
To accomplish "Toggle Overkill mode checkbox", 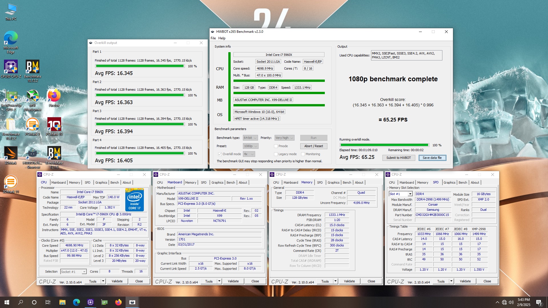I will pyautogui.click(x=220, y=154).
